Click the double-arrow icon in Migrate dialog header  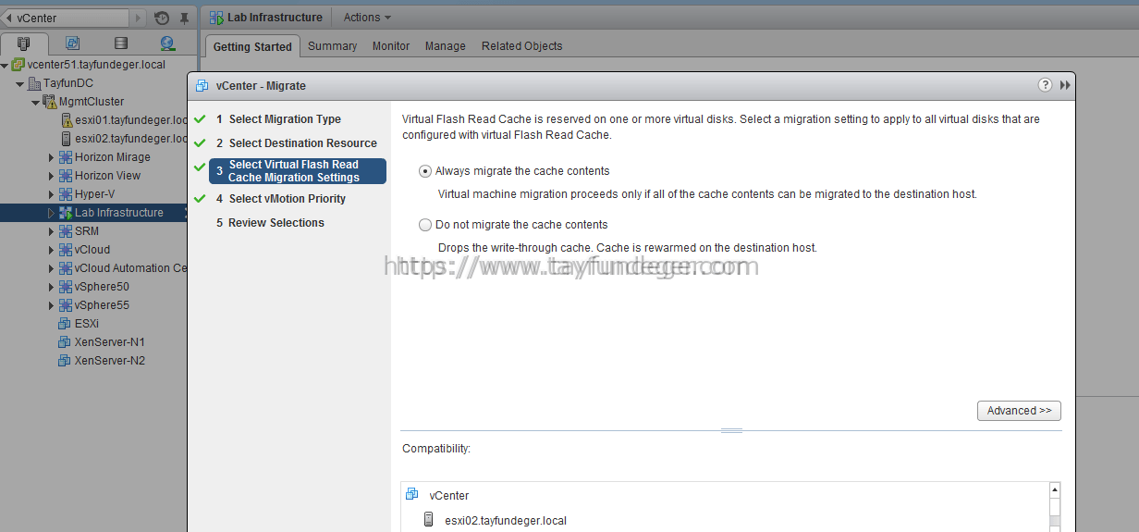coord(1065,85)
